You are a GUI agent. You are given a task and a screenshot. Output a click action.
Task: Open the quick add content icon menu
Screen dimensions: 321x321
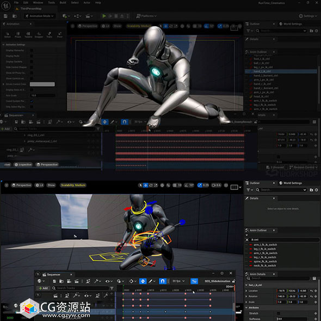(x=66, y=16)
